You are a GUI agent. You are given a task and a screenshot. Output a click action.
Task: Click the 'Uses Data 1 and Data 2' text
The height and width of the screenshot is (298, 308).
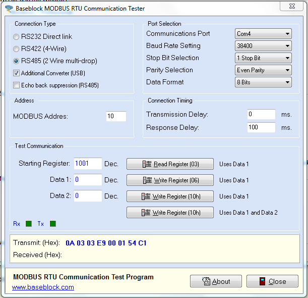pos(249,213)
